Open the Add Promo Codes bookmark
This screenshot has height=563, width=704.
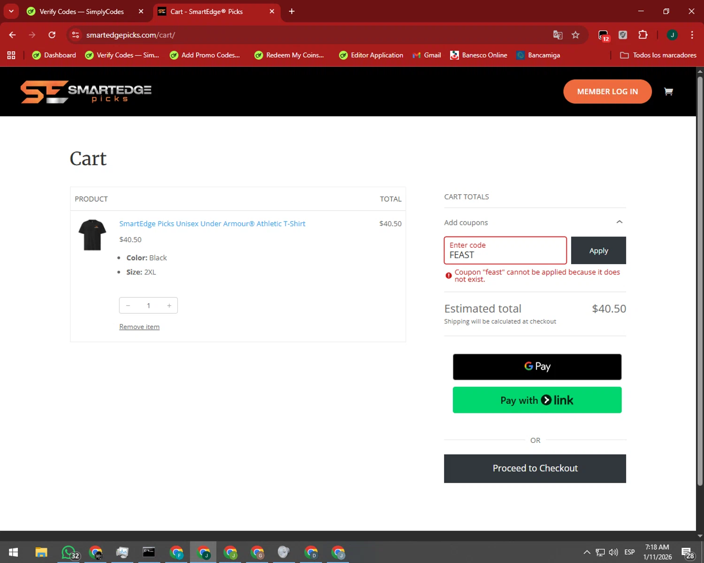pos(205,55)
